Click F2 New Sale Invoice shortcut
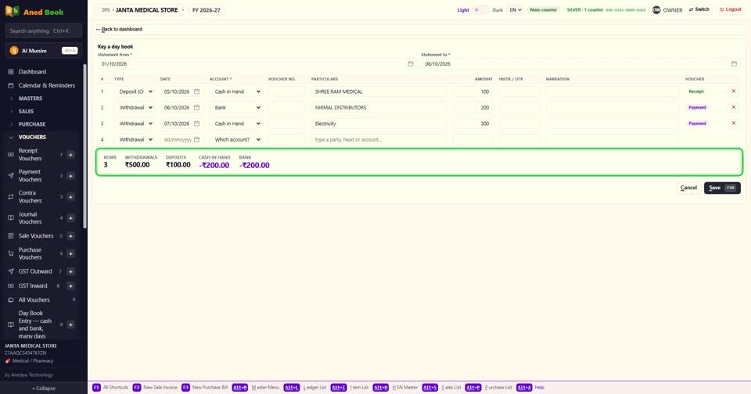 155,387
